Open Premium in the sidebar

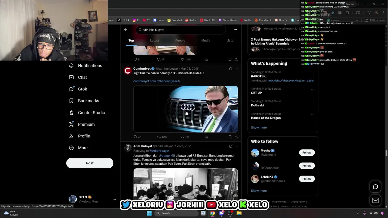82,124
